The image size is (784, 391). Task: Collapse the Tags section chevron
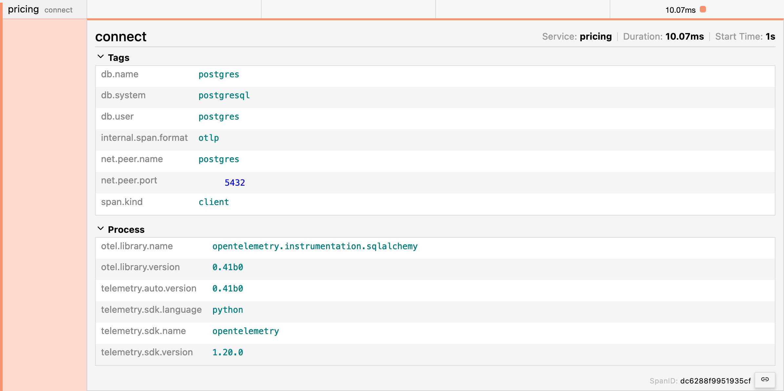point(101,57)
